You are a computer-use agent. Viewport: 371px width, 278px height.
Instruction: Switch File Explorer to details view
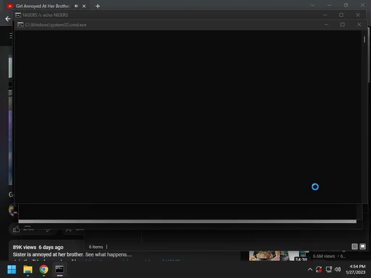[354, 247]
